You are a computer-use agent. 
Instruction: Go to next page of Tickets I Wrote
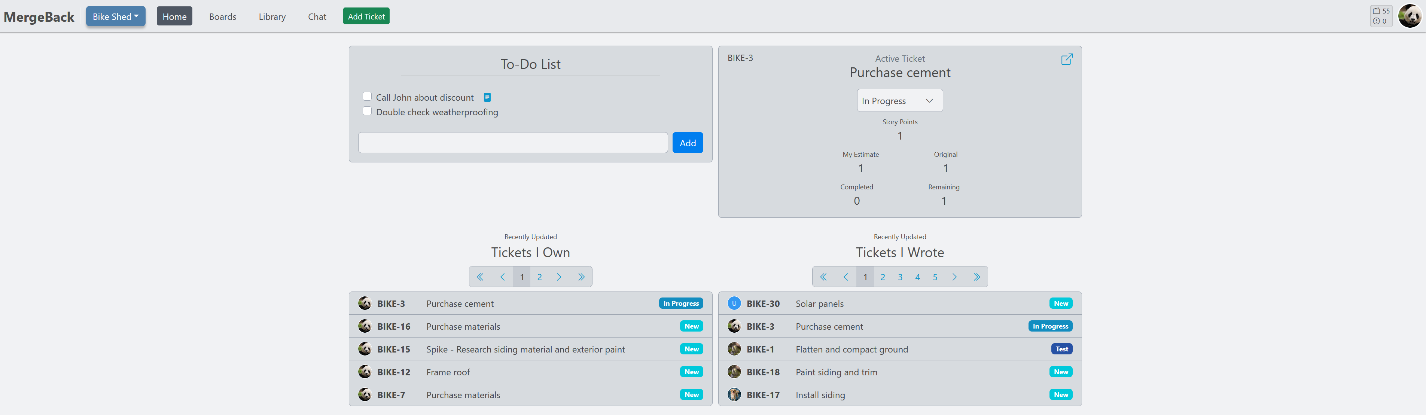(954, 277)
